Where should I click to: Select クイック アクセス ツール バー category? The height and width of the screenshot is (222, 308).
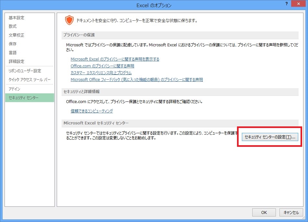[30, 79]
